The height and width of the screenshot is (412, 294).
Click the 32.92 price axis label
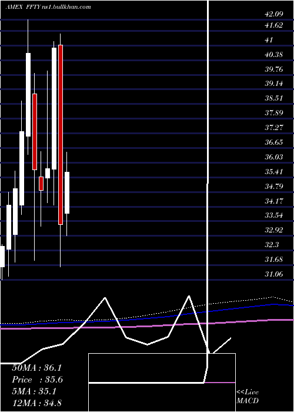[x=274, y=230]
